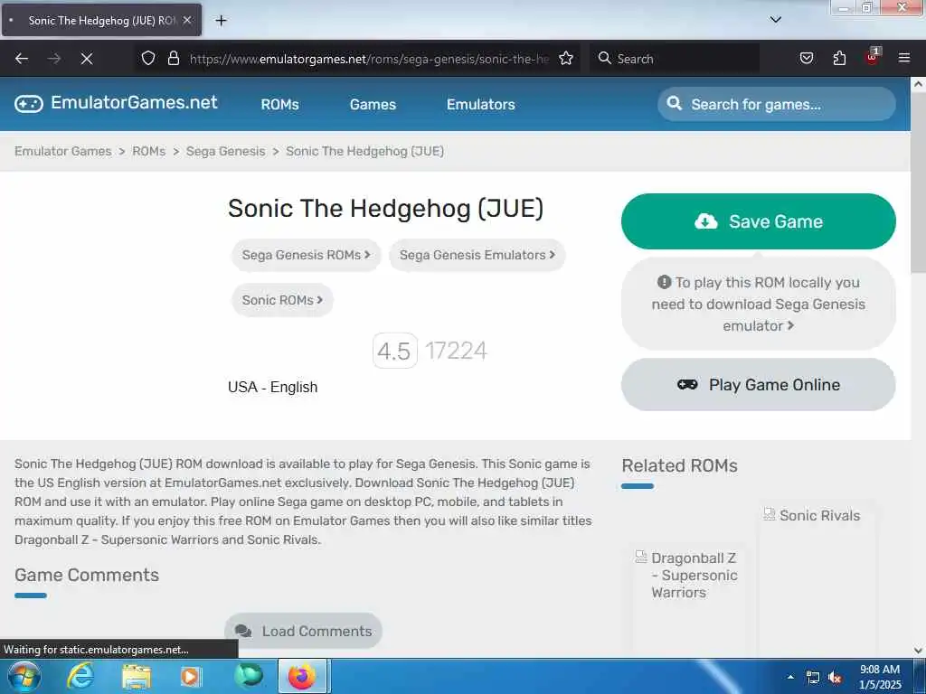Viewport: 926px width, 694px height.
Task: Click the 17224 vote count
Action: 456,351
